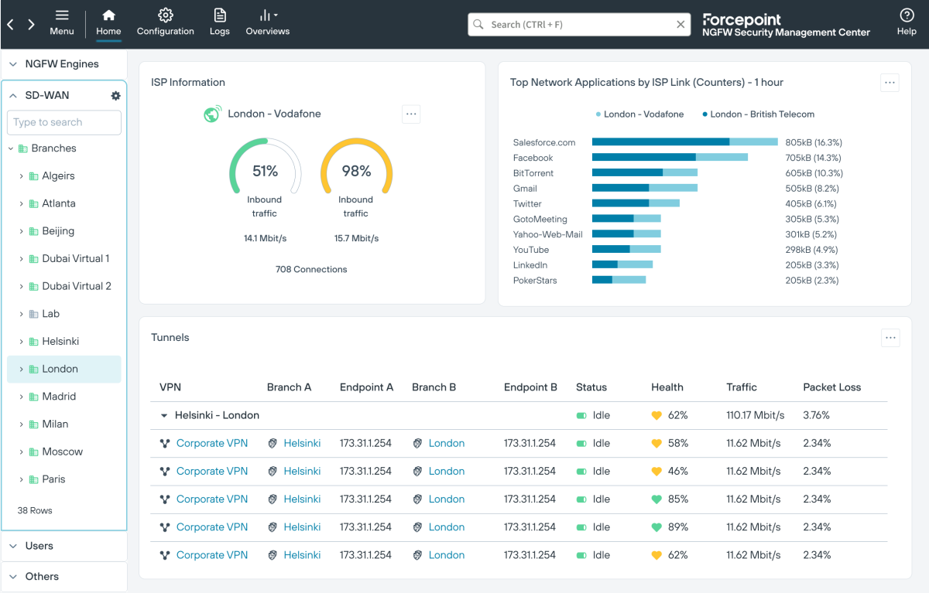929x593 pixels.
Task: Collapse the Helsinki - London tunnel group
Action: [164, 416]
